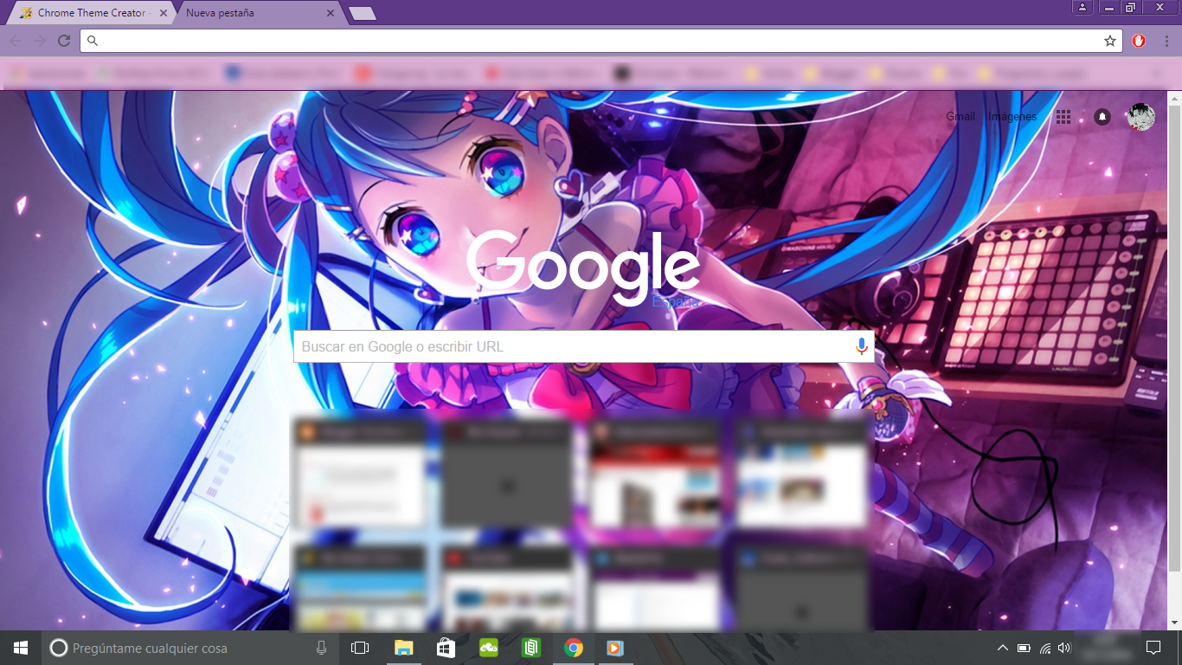This screenshot has width=1182, height=665.
Task: Open the volume control tray icon
Action: point(1064,648)
